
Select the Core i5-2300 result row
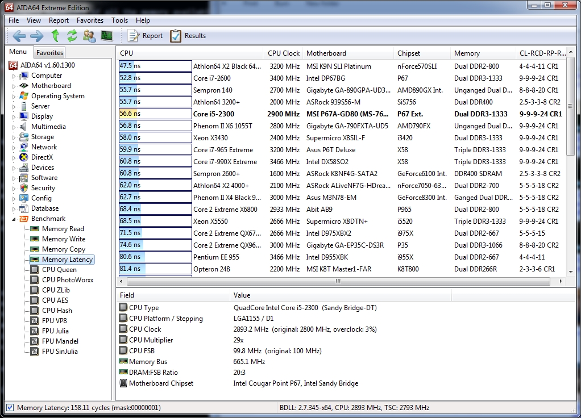click(x=342, y=114)
